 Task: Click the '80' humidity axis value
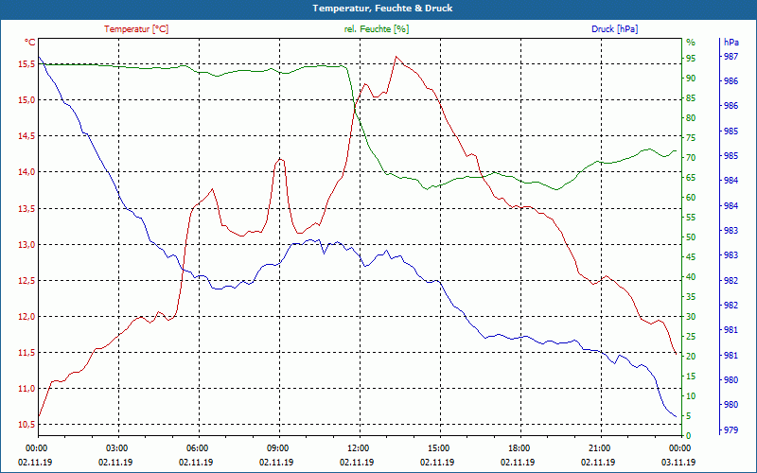coord(691,117)
